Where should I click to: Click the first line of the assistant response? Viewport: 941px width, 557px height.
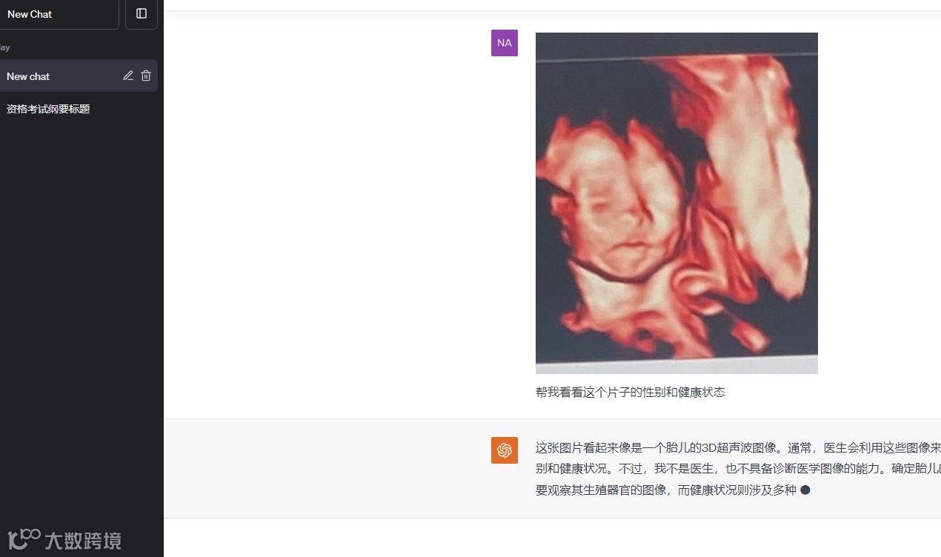tap(738, 447)
